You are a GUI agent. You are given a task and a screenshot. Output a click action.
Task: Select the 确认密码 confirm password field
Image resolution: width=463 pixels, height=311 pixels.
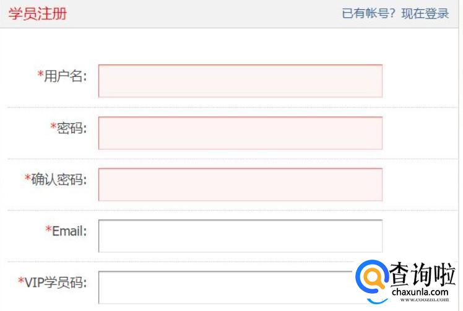pyautogui.click(x=240, y=184)
